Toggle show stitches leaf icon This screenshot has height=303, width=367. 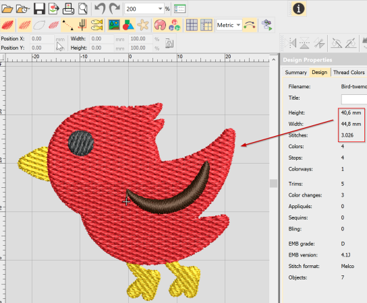point(24,25)
